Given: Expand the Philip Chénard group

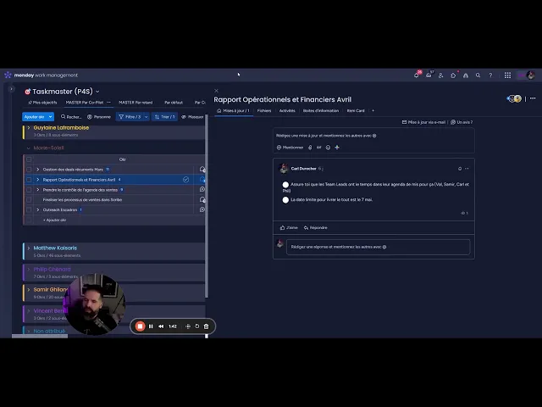Looking at the screenshot, I should pos(29,269).
